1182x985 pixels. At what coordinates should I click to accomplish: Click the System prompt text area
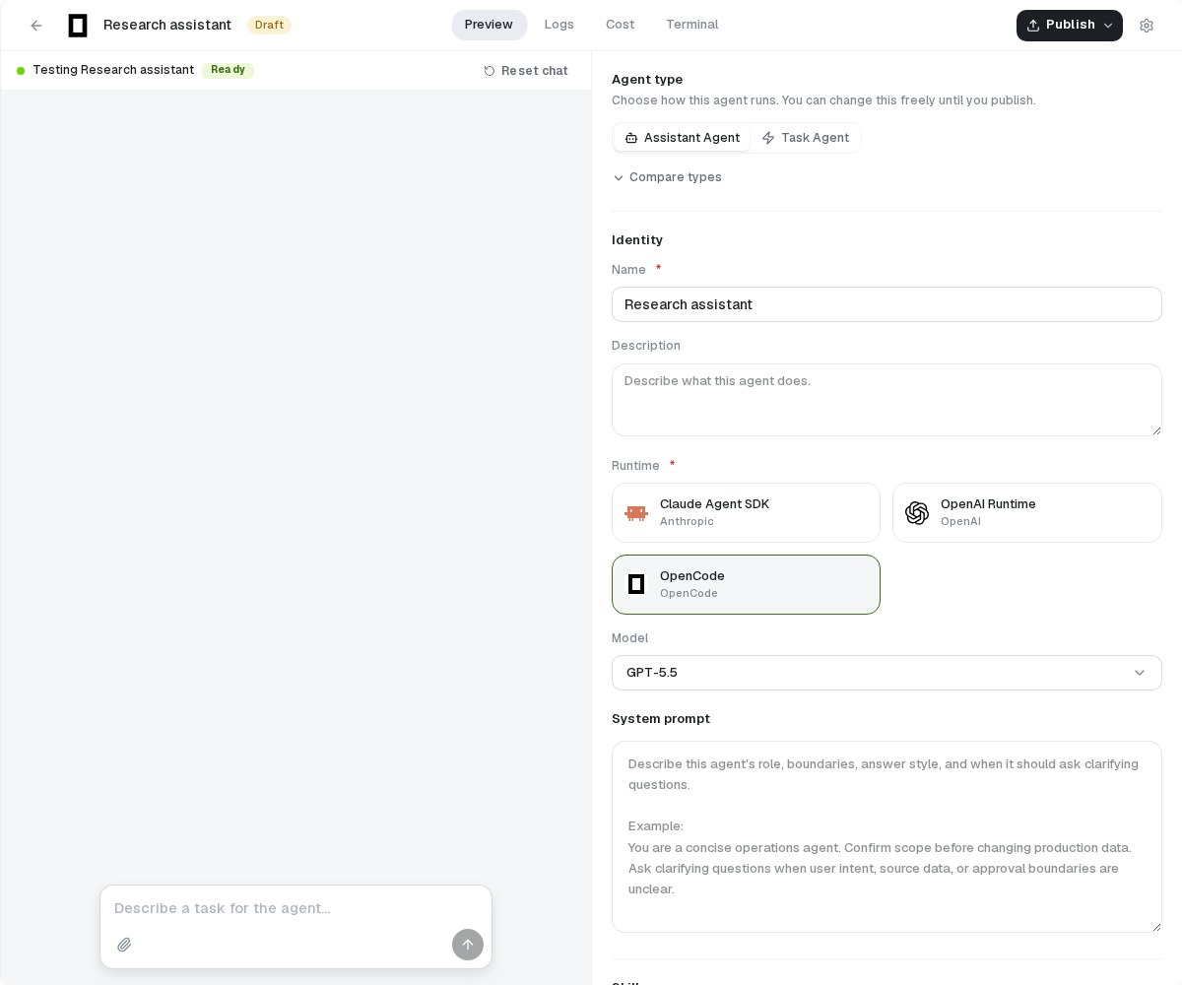[886, 836]
